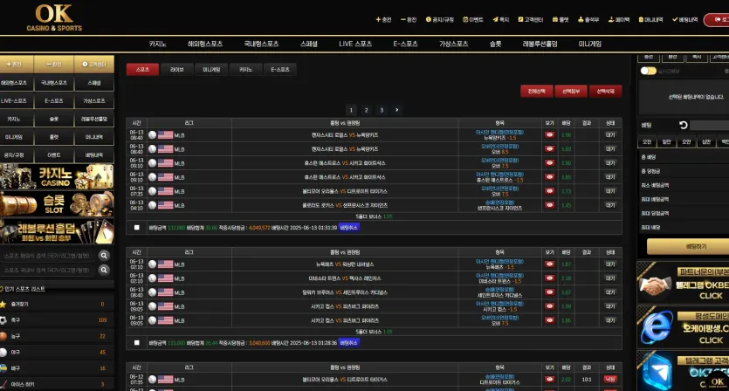The height and width of the screenshot is (391, 729).
Task: Check the box for 06-13 01:28:36 bet slip
Action: (x=137, y=343)
